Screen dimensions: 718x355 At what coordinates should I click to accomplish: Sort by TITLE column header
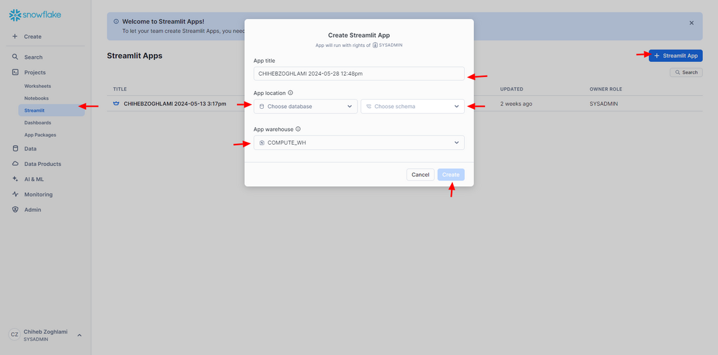click(120, 89)
